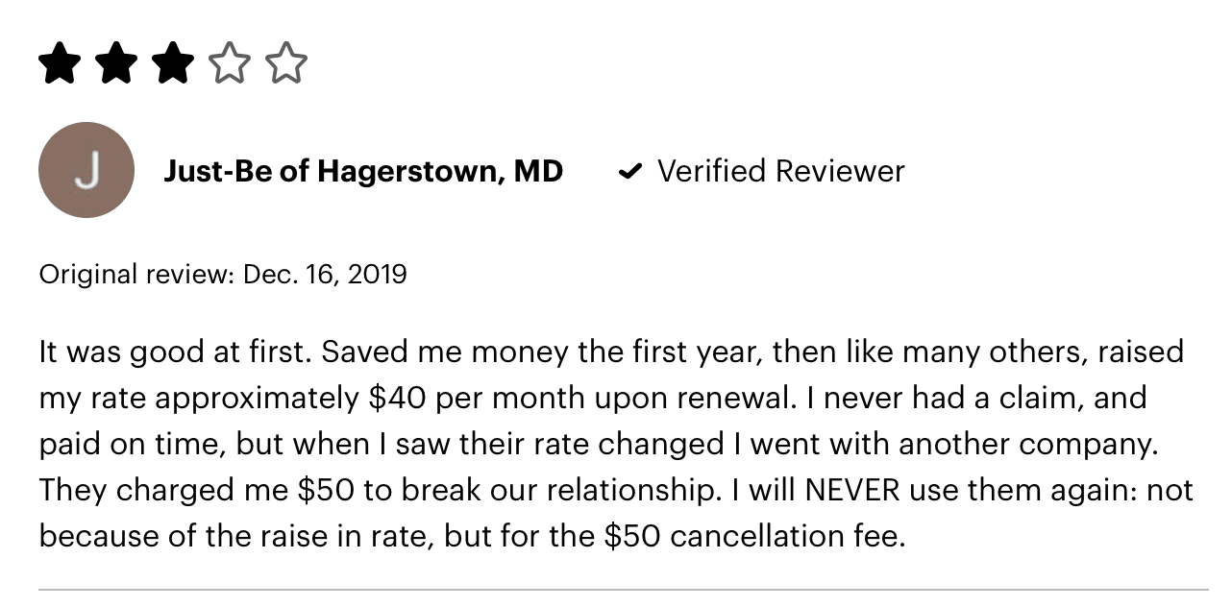The width and height of the screenshot is (1232, 607).
Task: Click "They charged me $50" text
Action: click(x=190, y=490)
